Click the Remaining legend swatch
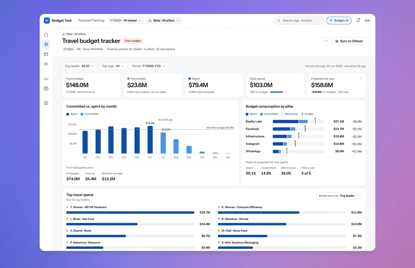415x268 pixels. point(282,114)
